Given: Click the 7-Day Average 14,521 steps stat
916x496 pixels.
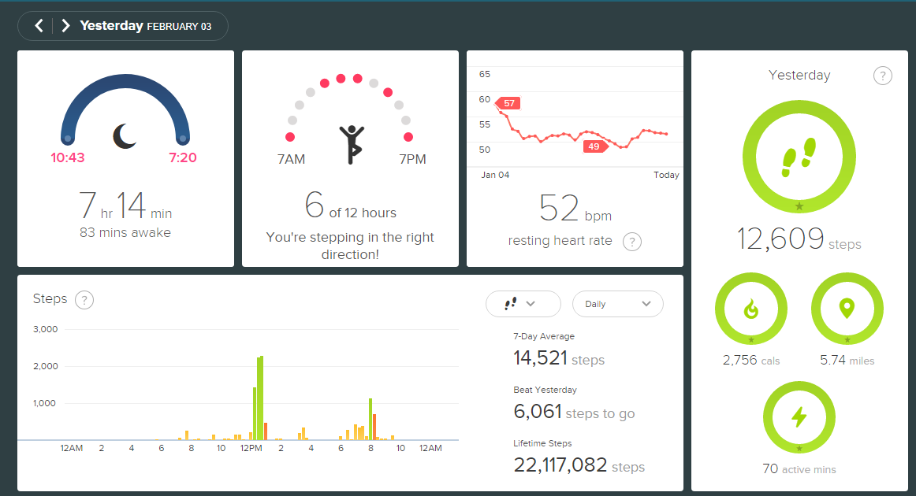Looking at the screenshot, I should 558,350.
